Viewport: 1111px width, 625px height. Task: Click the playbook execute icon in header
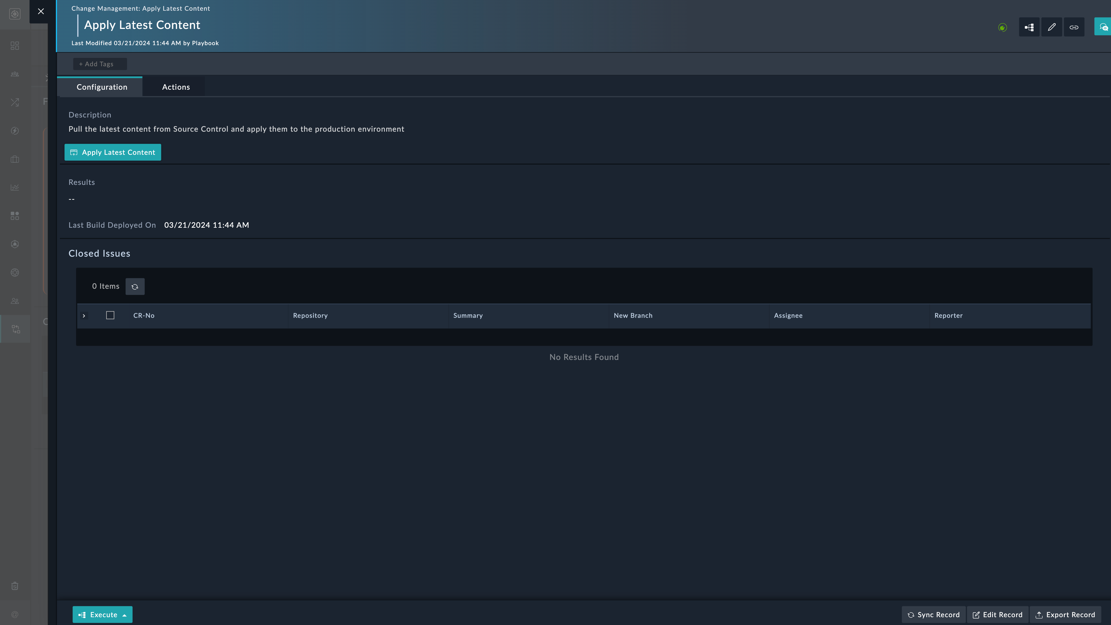pos(1029,27)
